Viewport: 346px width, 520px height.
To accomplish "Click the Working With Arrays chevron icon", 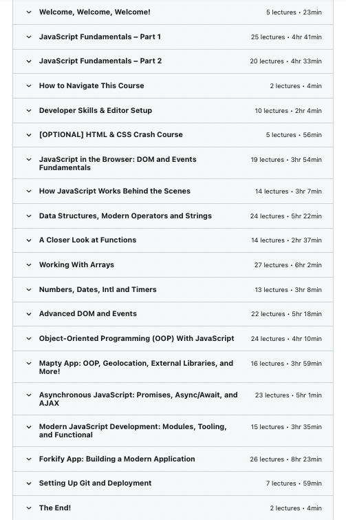I will (x=29, y=265).
